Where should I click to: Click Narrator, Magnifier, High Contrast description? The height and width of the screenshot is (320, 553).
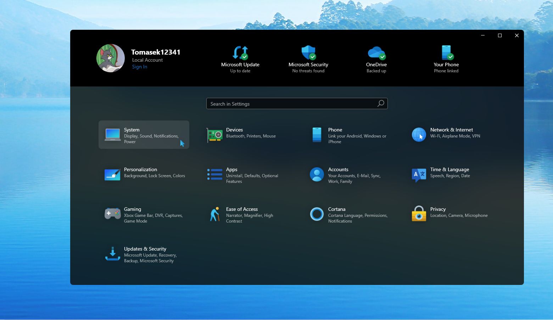tap(250, 218)
